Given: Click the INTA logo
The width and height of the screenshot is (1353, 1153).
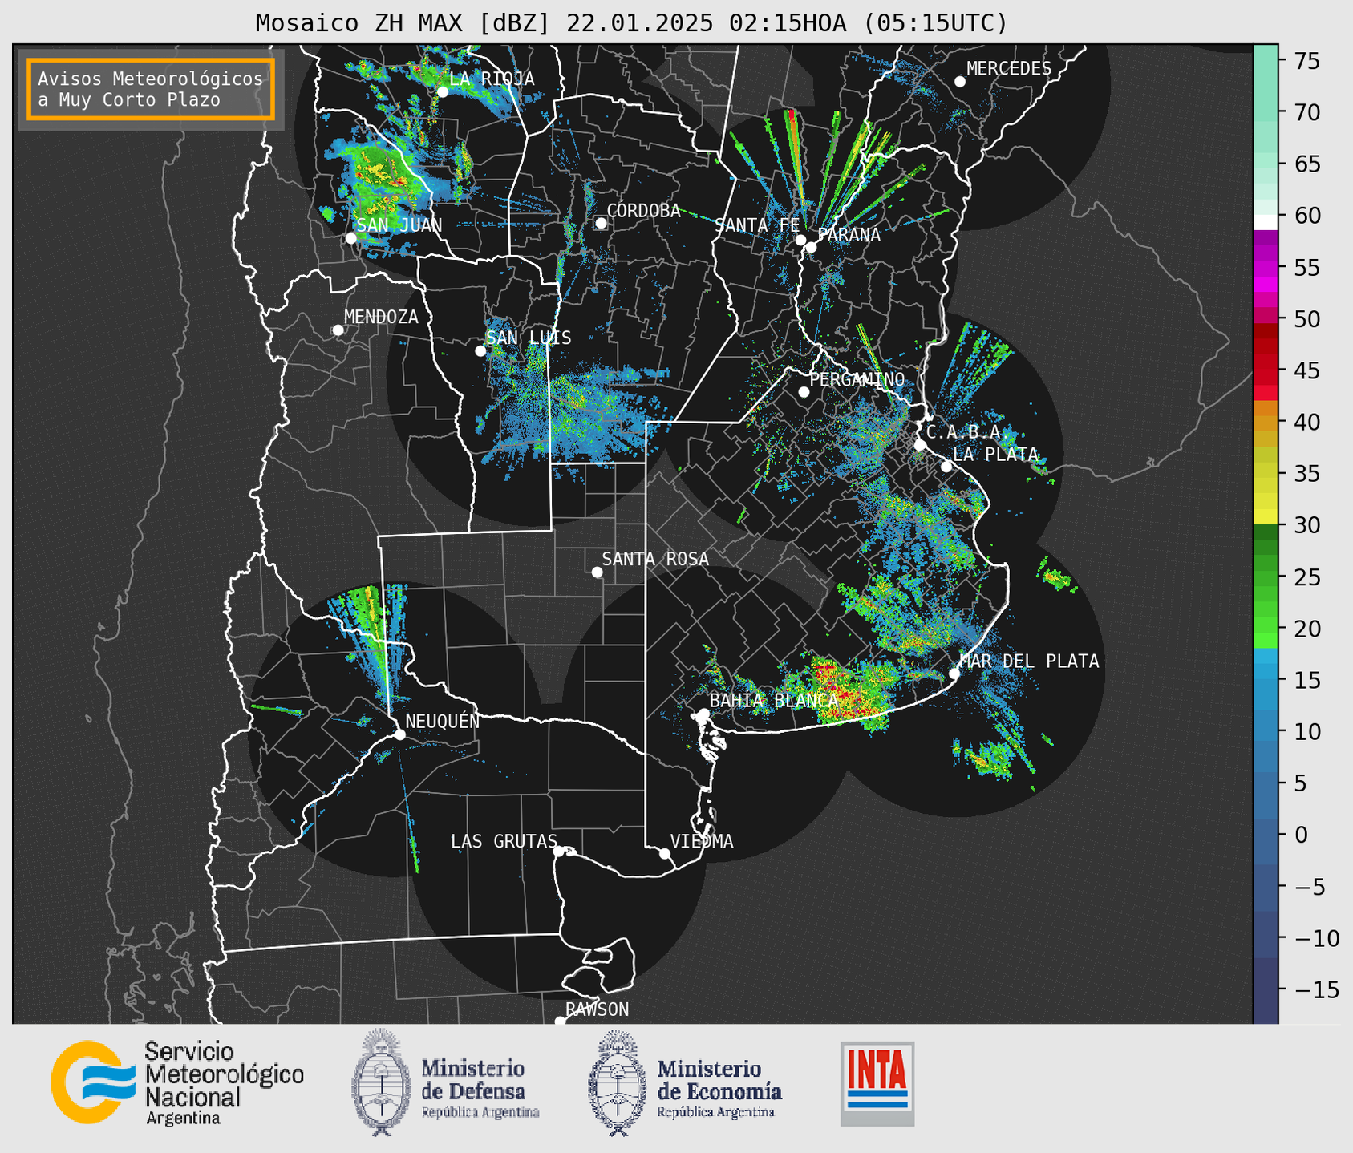Looking at the screenshot, I should [x=877, y=1083].
